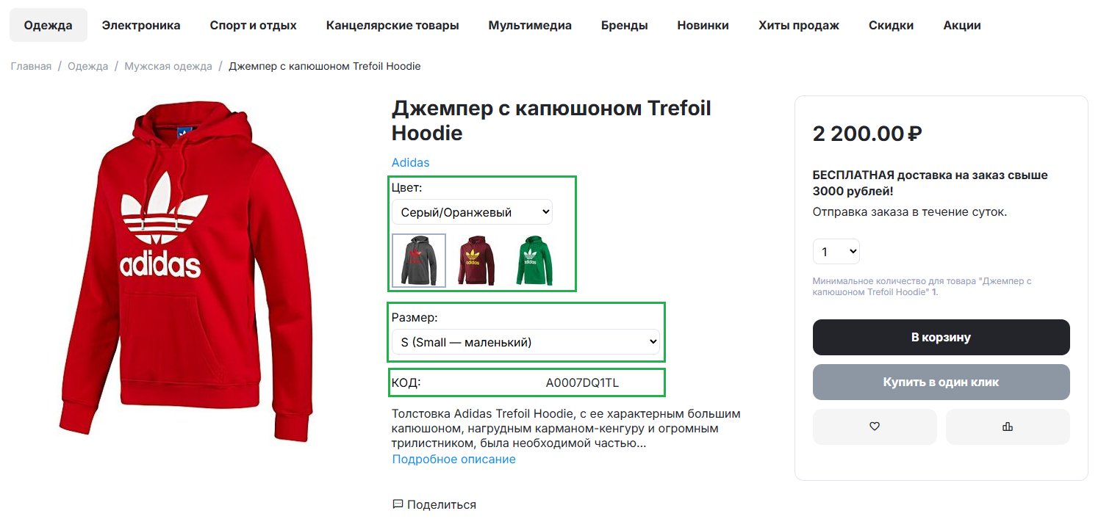Click the compare chart icon button
The image size is (1112, 519).
tap(1007, 427)
